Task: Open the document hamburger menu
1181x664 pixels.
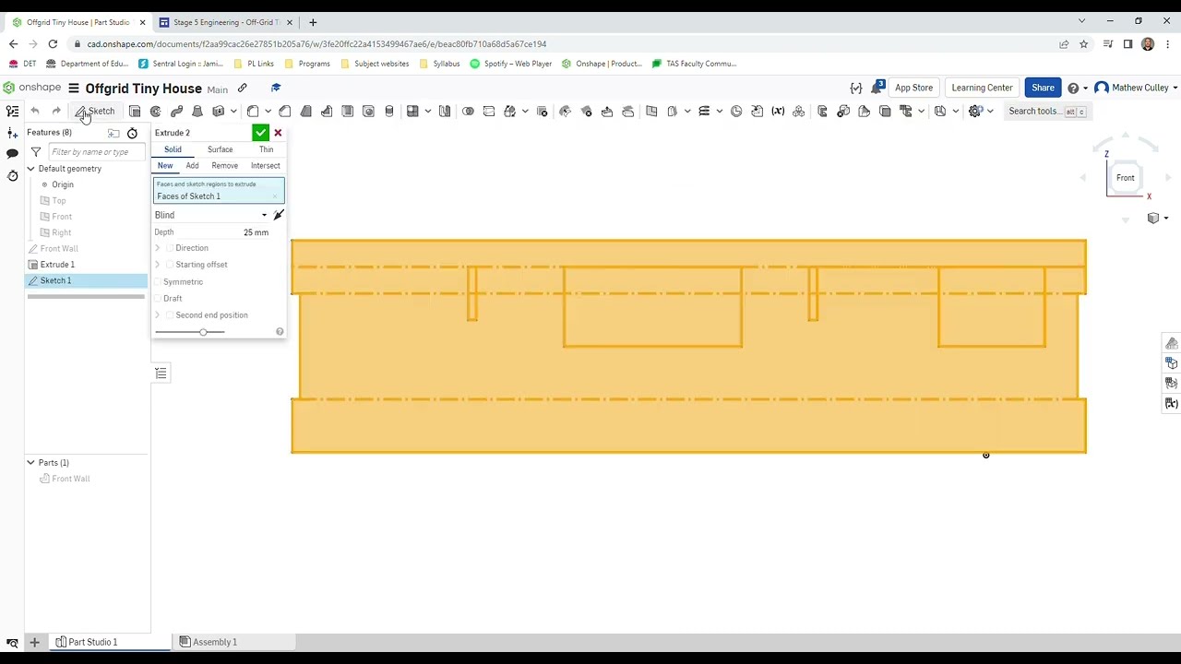Action: click(x=74, y=89)
